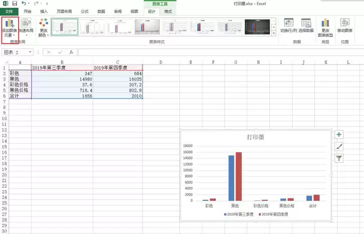Switch to the Format (格式) chart tools tab
The width and height of the screenshot is (364, 234).
(168, 11)
